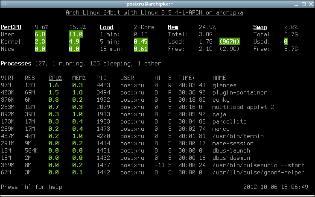The image size is (315, 197).
Task: Select the Swap heading
Action: pos(260,27)
